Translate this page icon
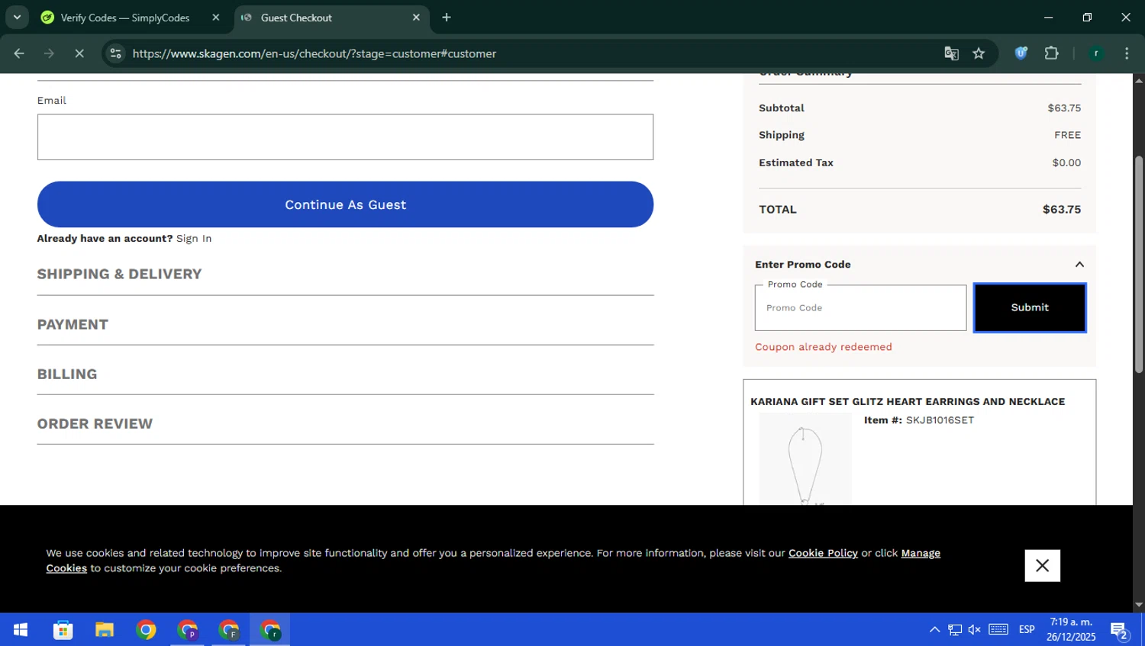The width and height of the screenshot is (1145, 646). click(x=951, y=53)
